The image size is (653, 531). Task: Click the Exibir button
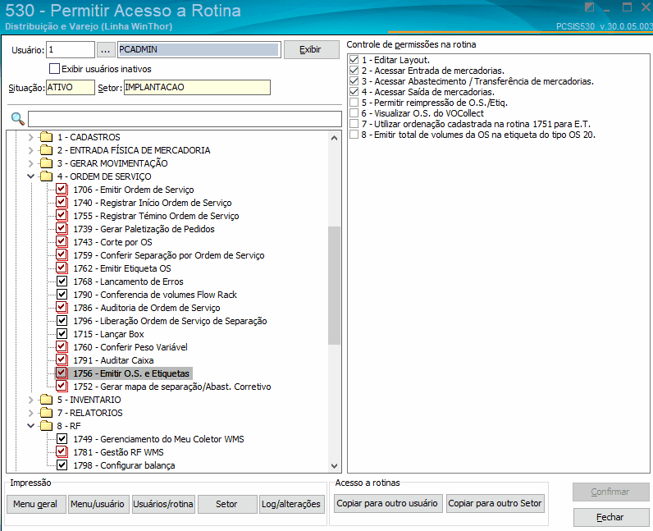tap(311, 49)
